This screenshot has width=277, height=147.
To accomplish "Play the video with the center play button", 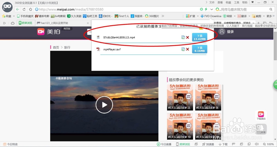I will (104, 105).
